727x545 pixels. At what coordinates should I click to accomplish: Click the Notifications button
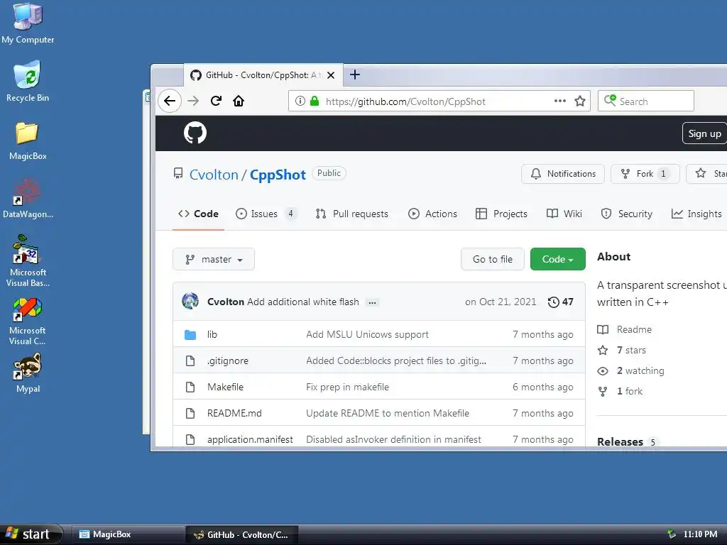tap(563, 174)
